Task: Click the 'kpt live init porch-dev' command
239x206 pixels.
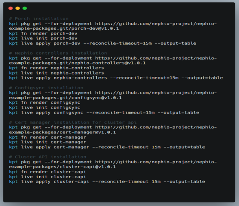Action: point(43,38)
